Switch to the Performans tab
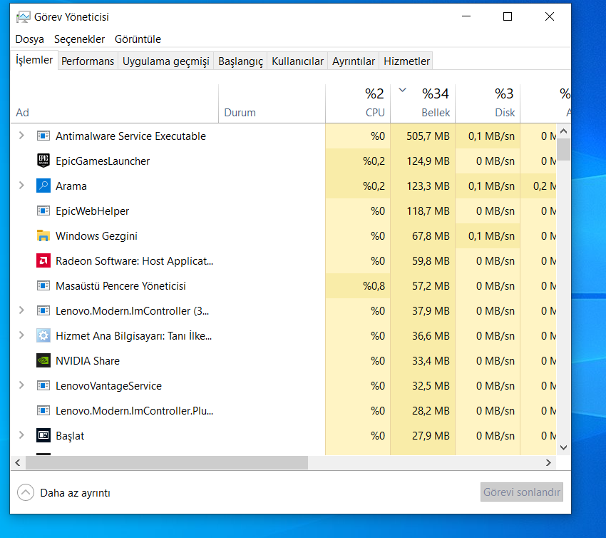 pos(88,61)
